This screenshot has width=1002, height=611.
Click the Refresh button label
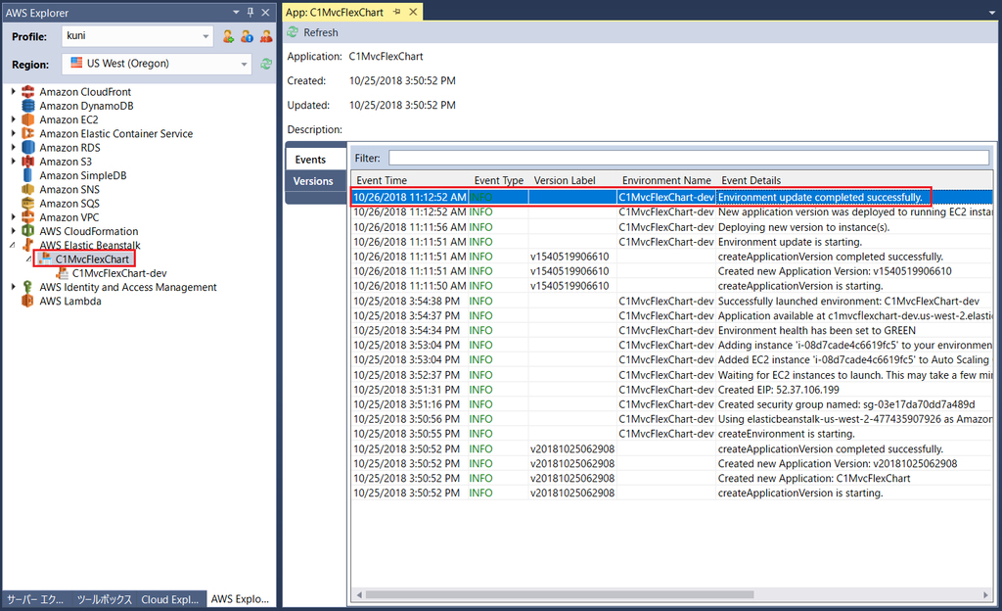(x=321, y=32)
